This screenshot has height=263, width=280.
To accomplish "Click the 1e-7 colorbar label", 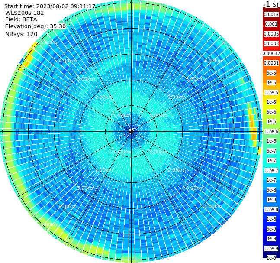I will click(x=271, y=180).
